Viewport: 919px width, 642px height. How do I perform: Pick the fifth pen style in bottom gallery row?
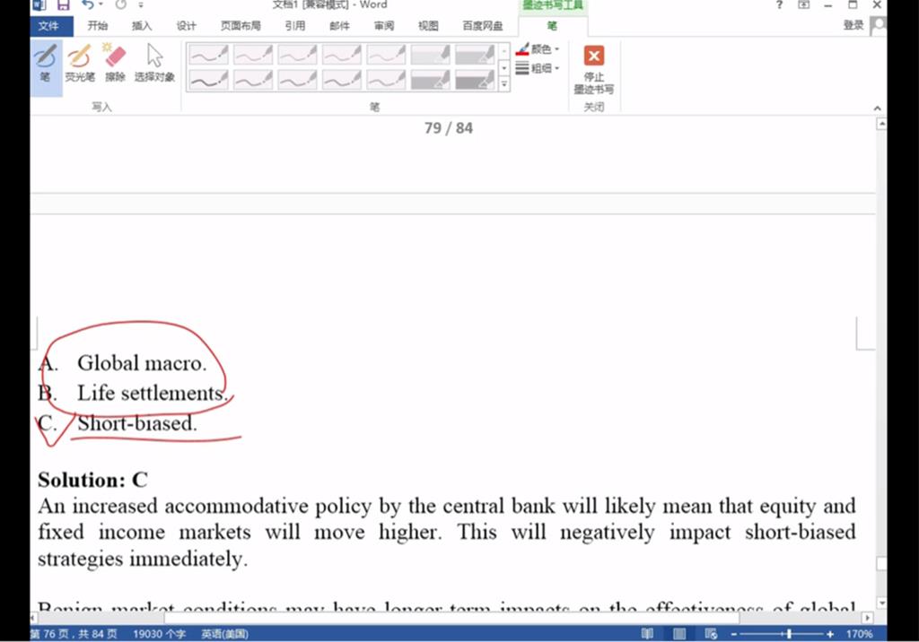pos(386,80)
